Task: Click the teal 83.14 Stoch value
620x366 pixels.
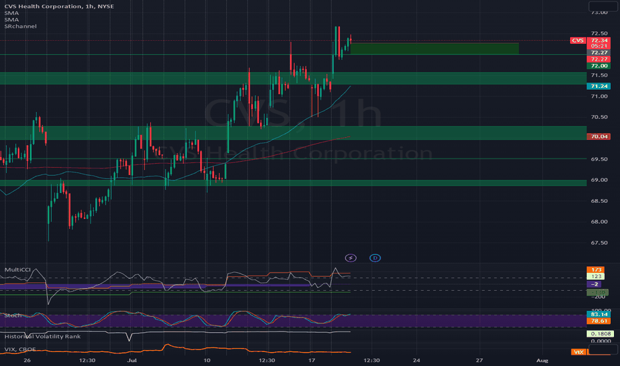Action: [x=599, y=315]
